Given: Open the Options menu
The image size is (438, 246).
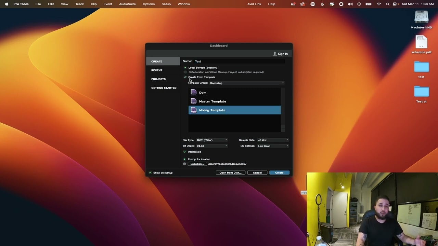Looking at the screenshot, I should coord(149,4).
